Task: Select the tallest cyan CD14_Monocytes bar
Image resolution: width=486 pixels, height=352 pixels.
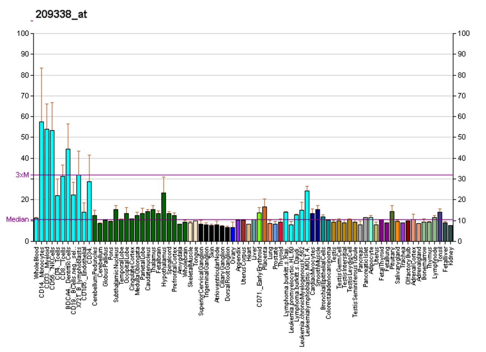Action: (x=41, y=182)
